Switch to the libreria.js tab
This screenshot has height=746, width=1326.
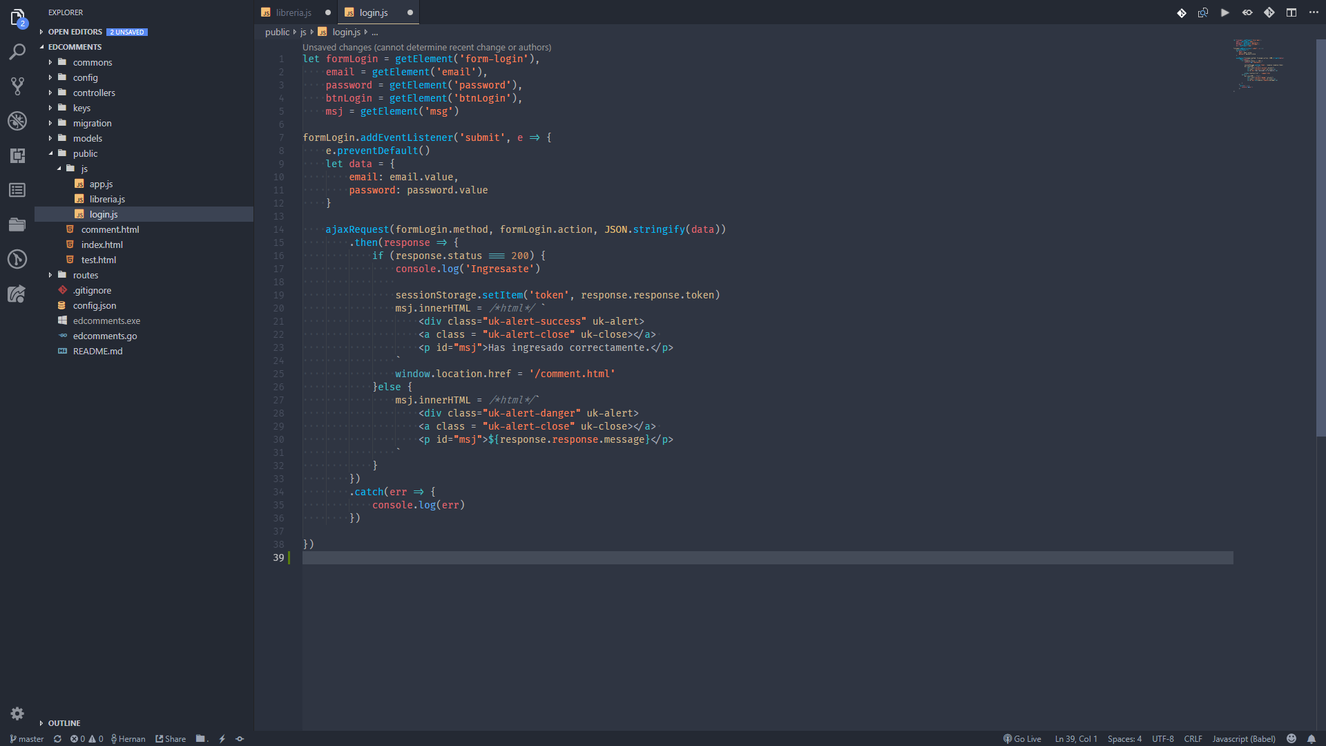pyautogui.click(x=294, y=12)
